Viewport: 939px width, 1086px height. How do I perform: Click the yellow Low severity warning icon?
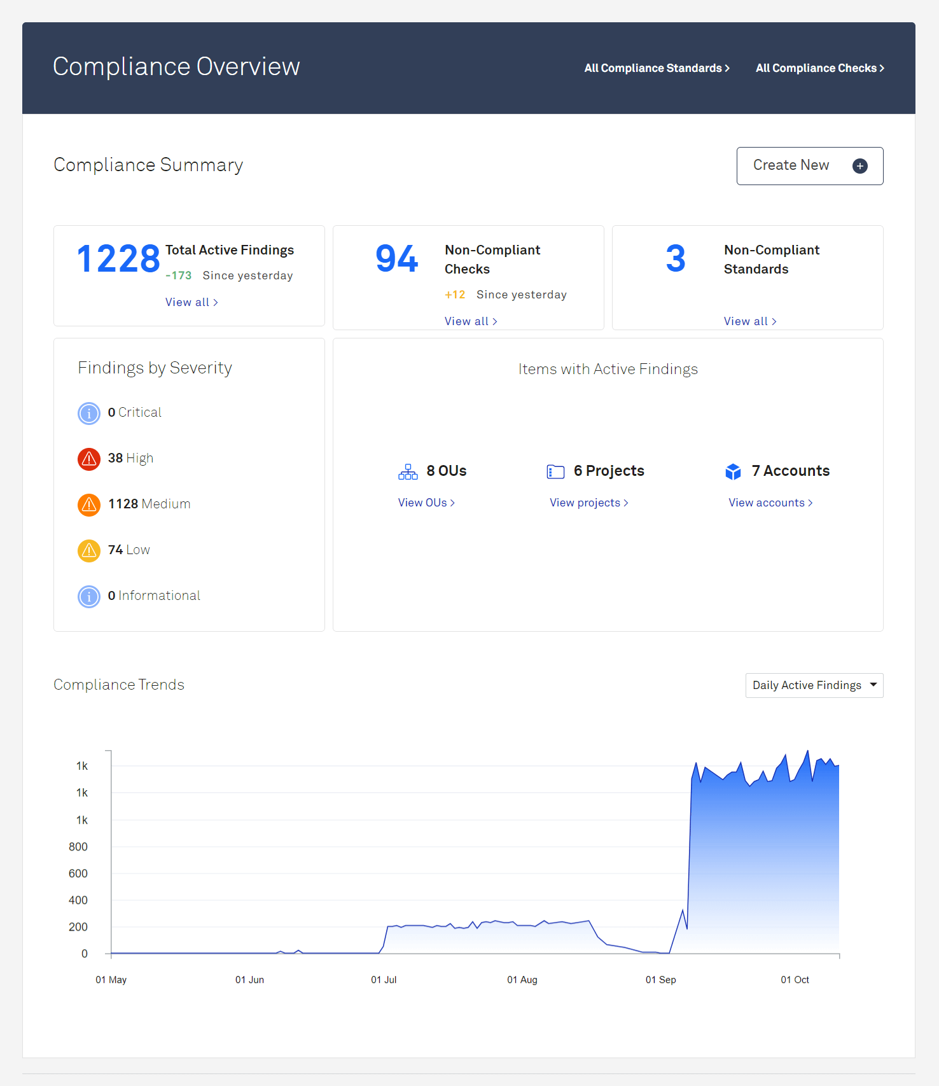[x=89, y=550]
